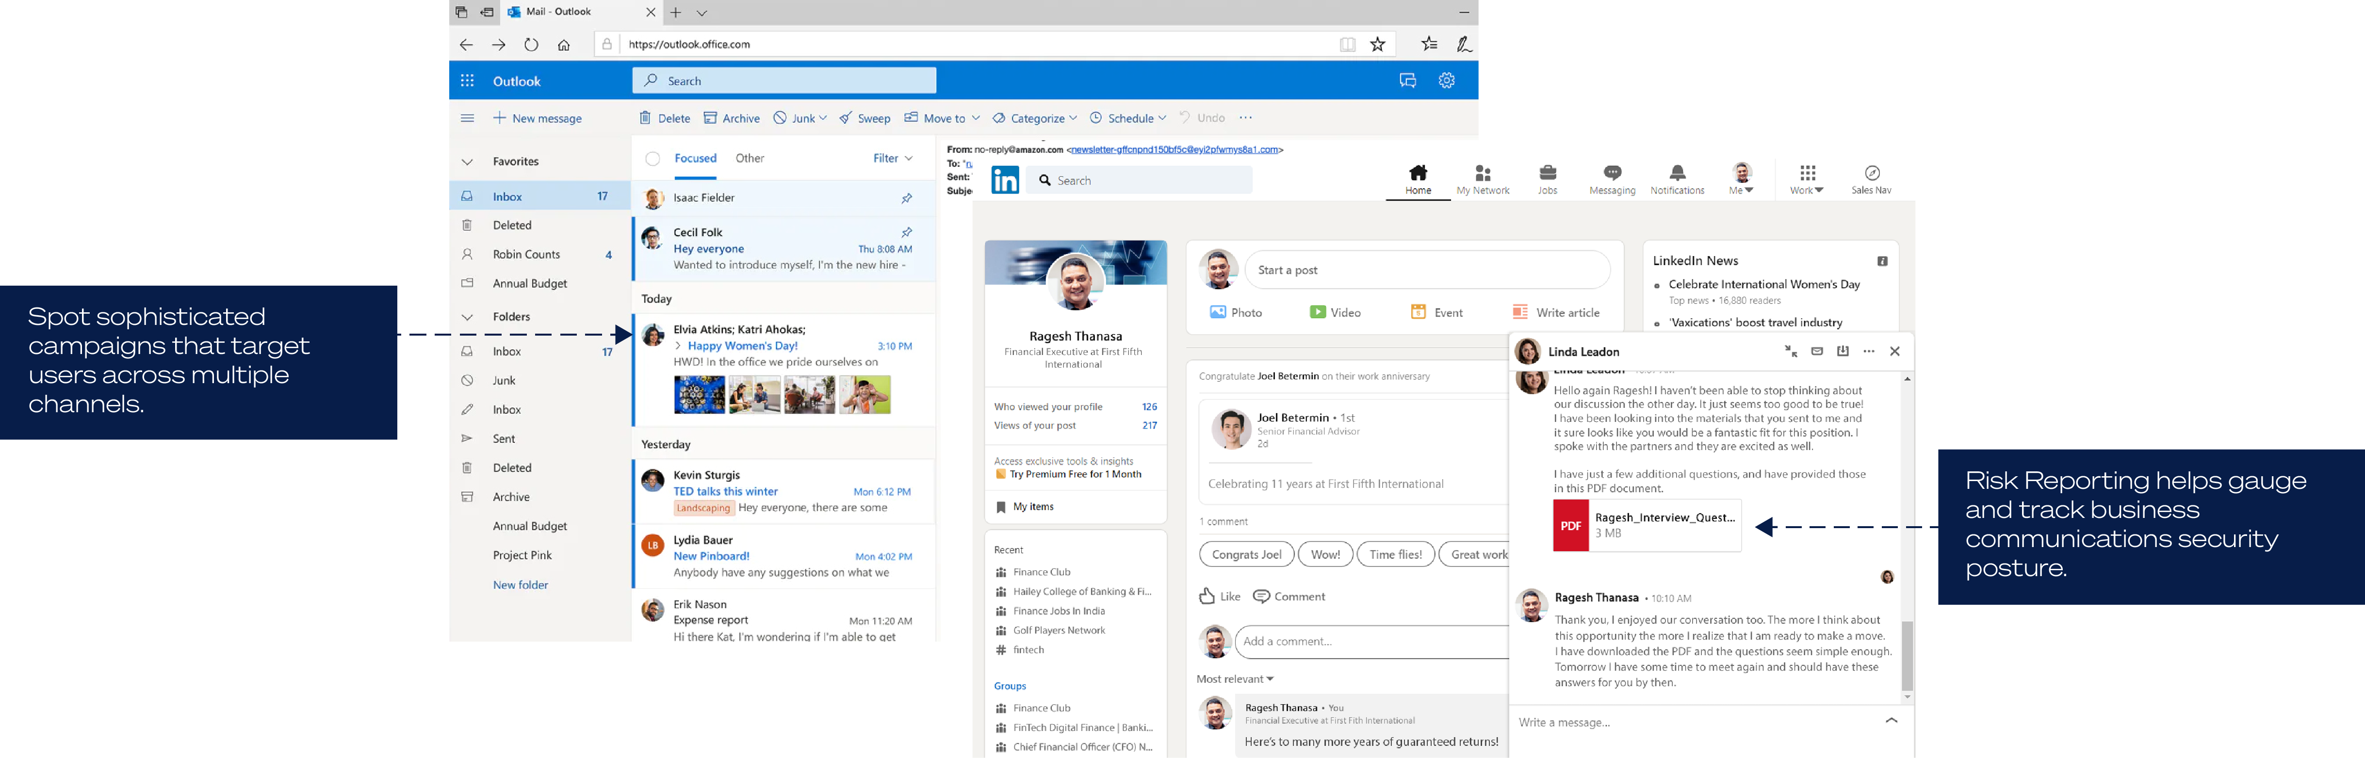Open the Me profile dropdown
Image resolution: width=2365 pixels, height=758 pixels.
1741,179
